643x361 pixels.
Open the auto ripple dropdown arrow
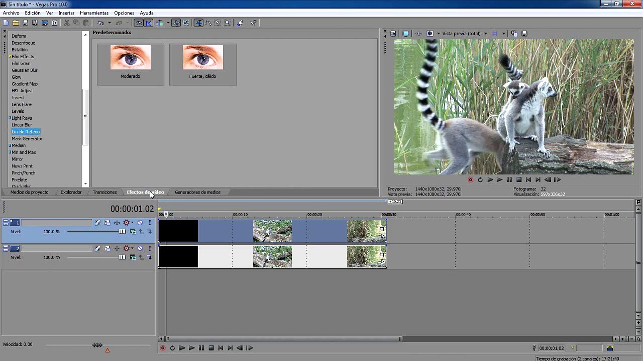(x=168, y=23)
